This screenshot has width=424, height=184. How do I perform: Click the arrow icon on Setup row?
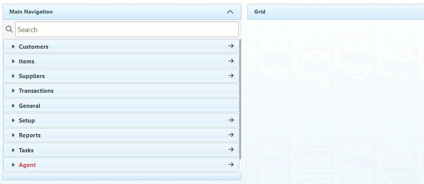coord(231,120)
